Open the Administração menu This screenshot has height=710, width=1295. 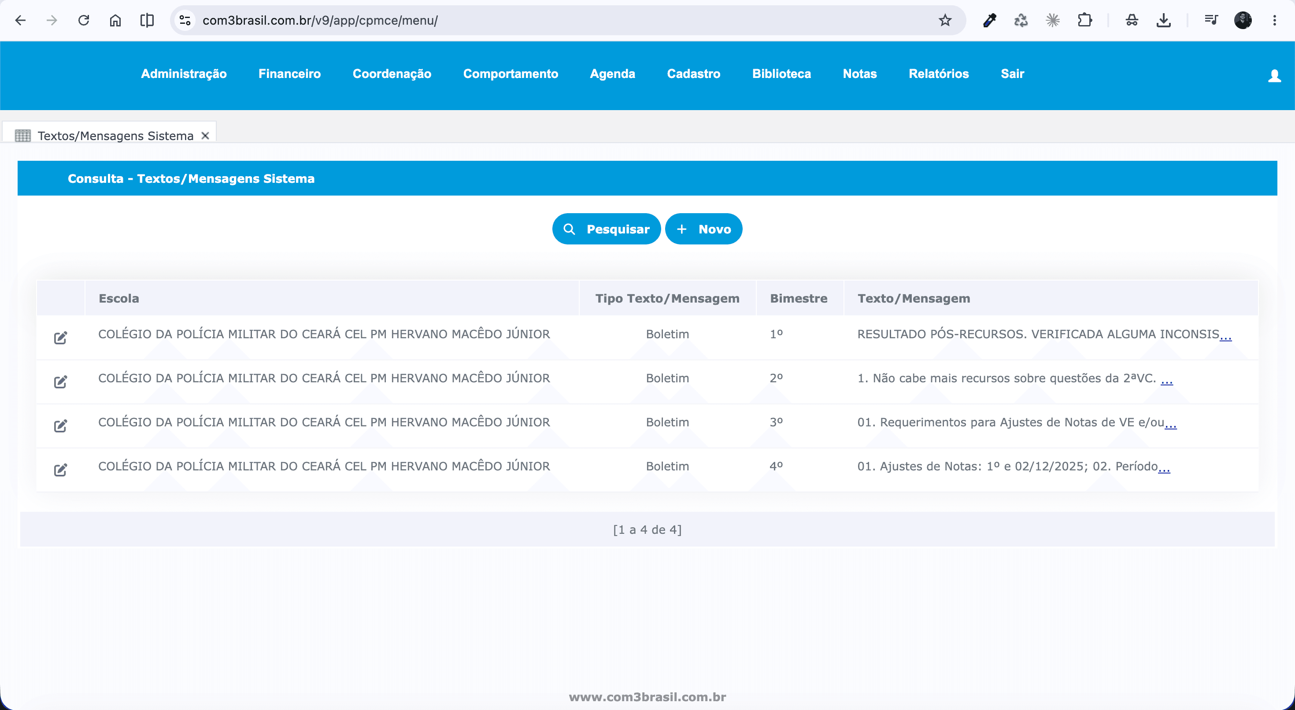point(184,74)
